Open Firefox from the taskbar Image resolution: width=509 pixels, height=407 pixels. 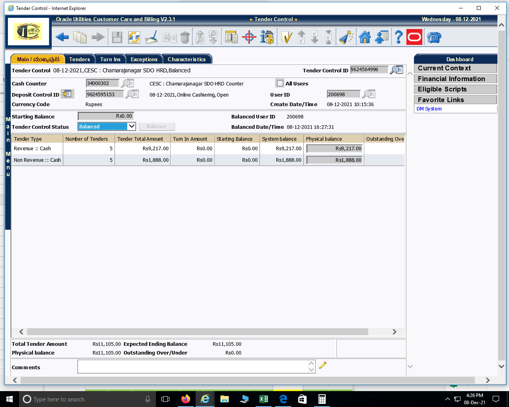tap(186, 399)
